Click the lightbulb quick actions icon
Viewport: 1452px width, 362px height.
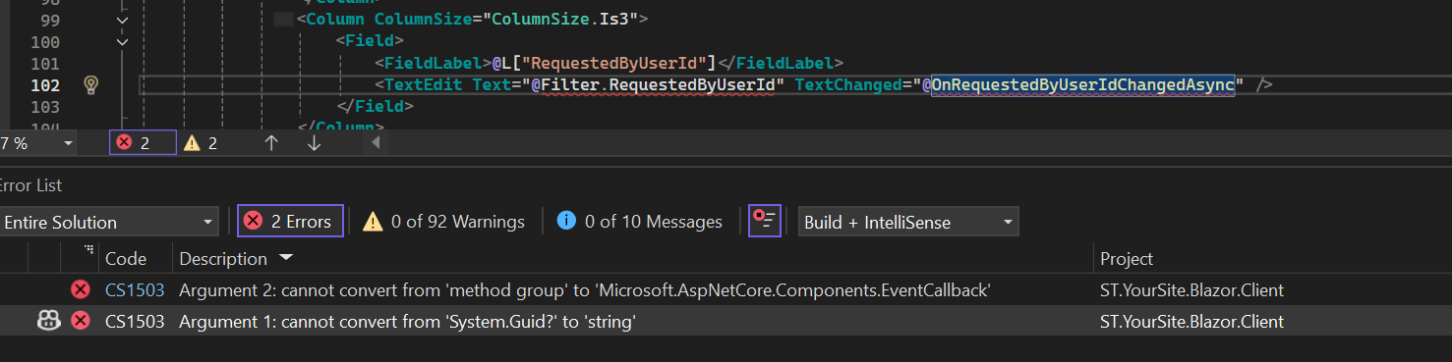[x=90, y=84]
